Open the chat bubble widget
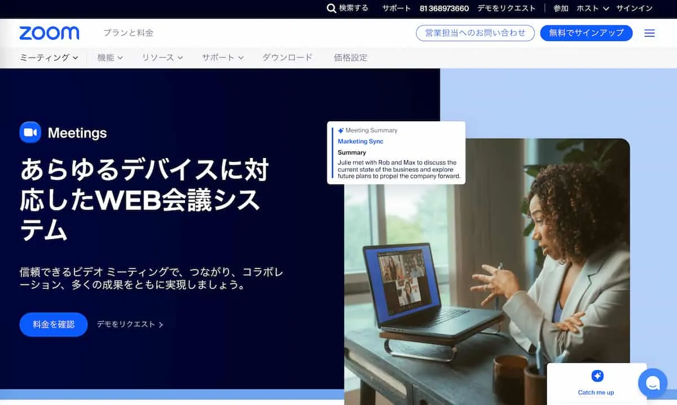 (x=653, y=384)
